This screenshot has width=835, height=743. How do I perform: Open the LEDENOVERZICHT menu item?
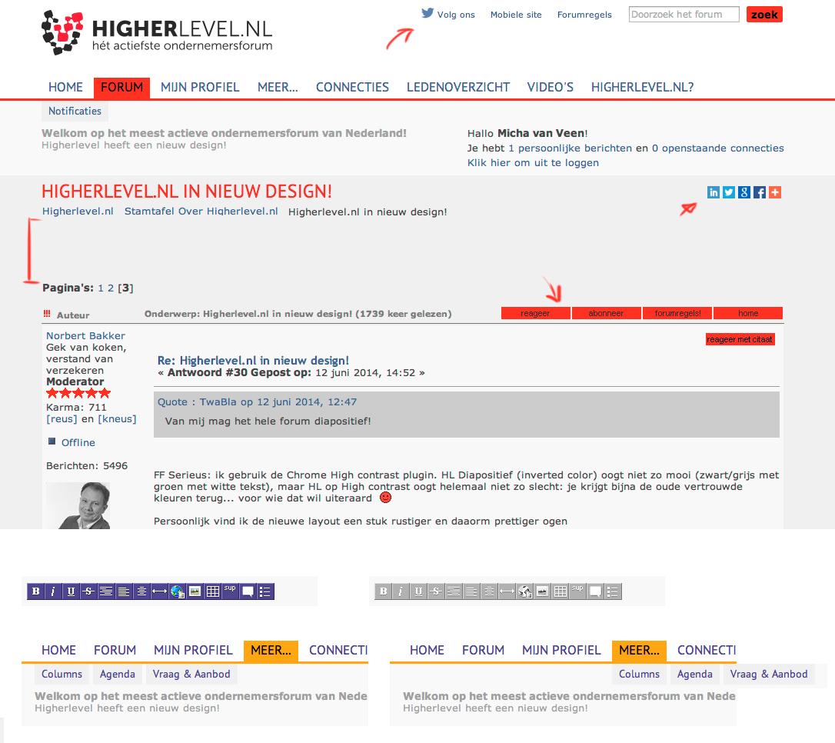coord(458,88)
